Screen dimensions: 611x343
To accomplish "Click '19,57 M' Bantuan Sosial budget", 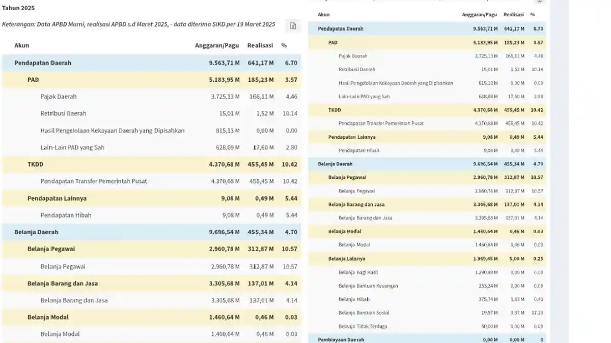I will (489, 313).
